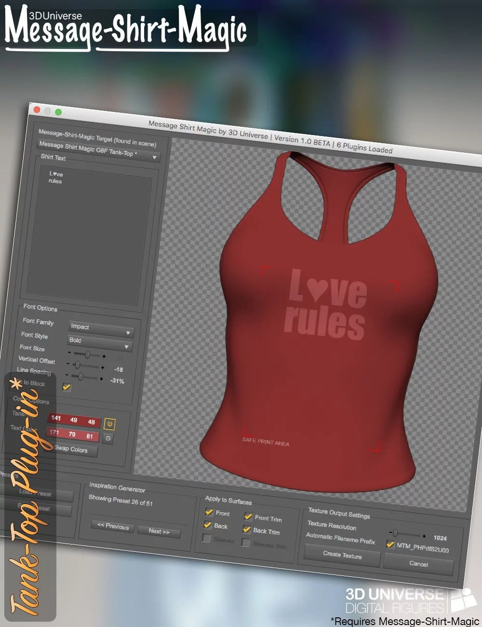Click the minus icon to lower Texture Resolution

[390, 532]
